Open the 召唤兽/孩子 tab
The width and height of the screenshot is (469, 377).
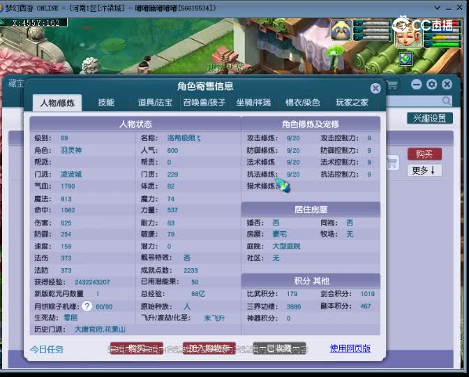204,103
